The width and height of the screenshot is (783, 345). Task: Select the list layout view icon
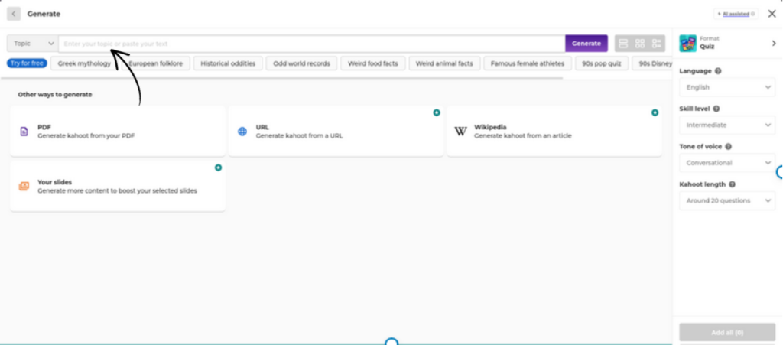point(623,44)
